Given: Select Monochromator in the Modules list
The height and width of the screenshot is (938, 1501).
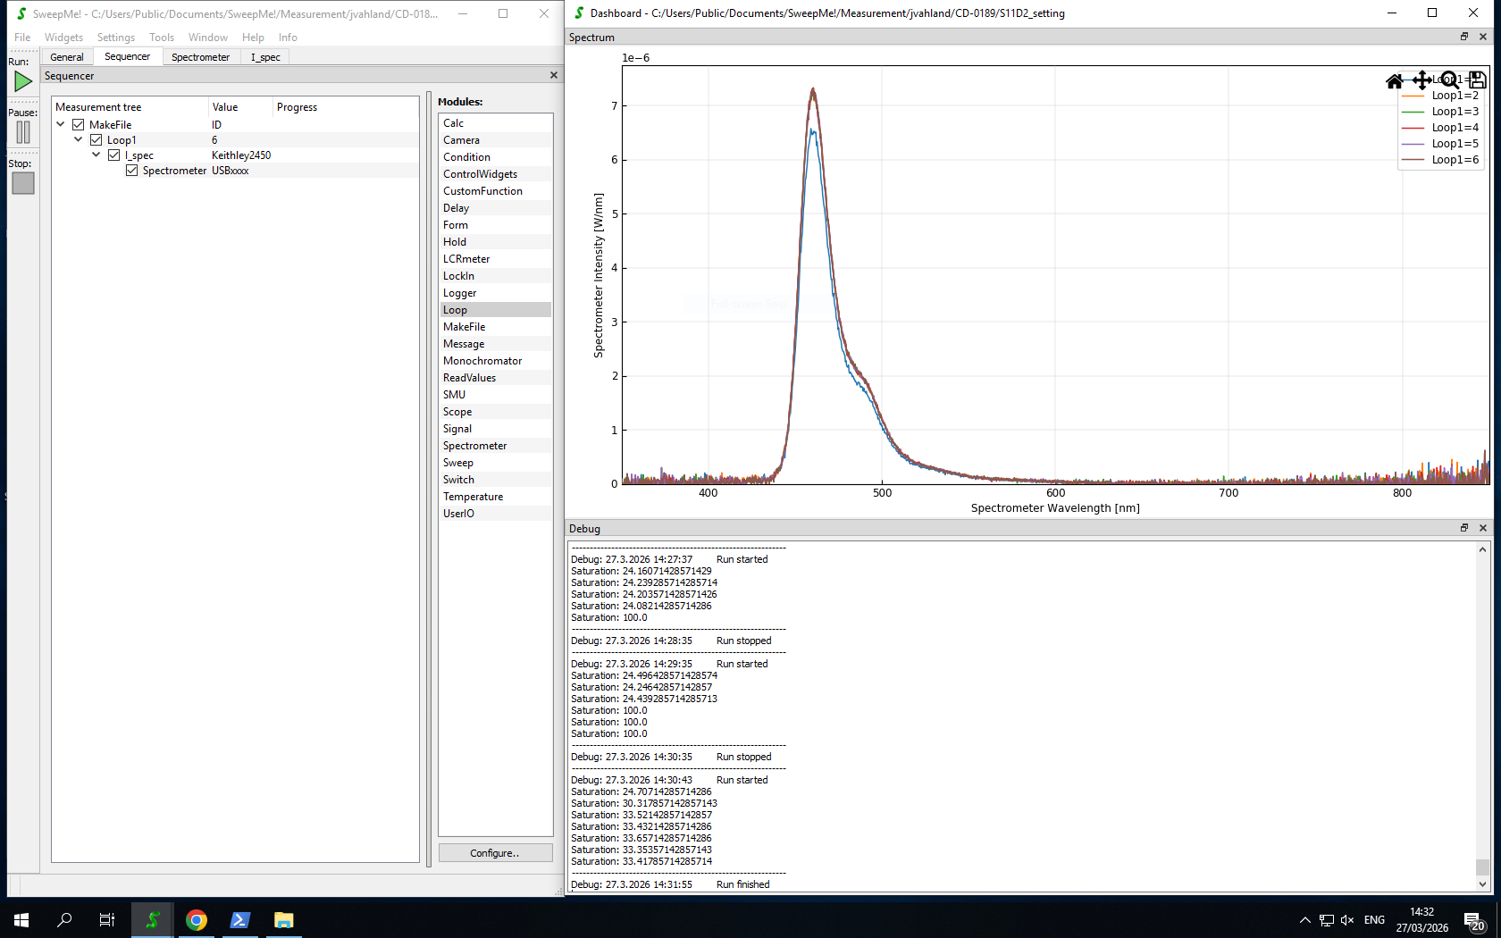Looking at the screenshot, I should tap(482, 361).
